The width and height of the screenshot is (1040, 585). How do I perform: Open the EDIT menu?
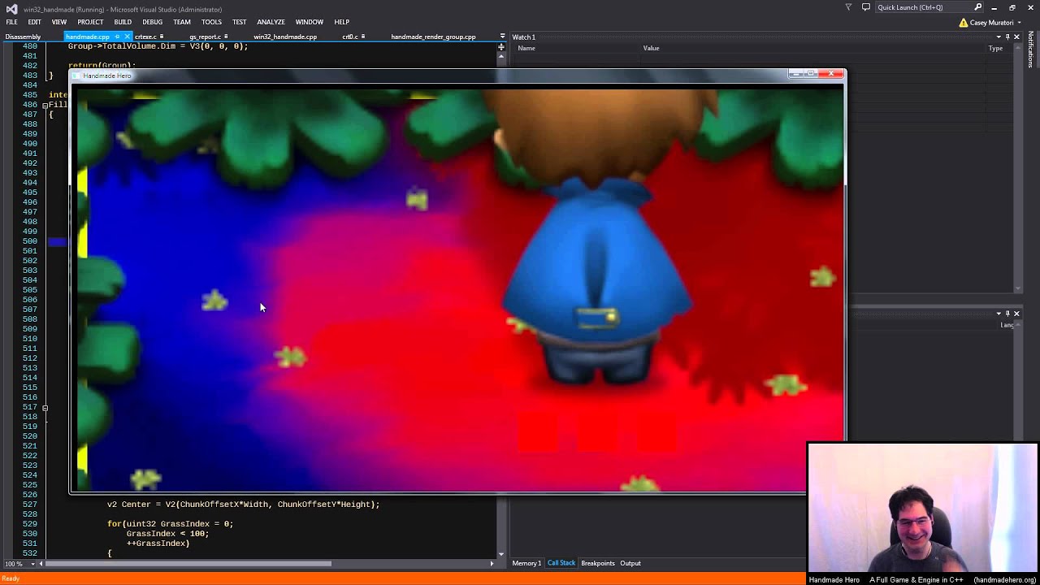pyautogui.click(x=34, y=22)
